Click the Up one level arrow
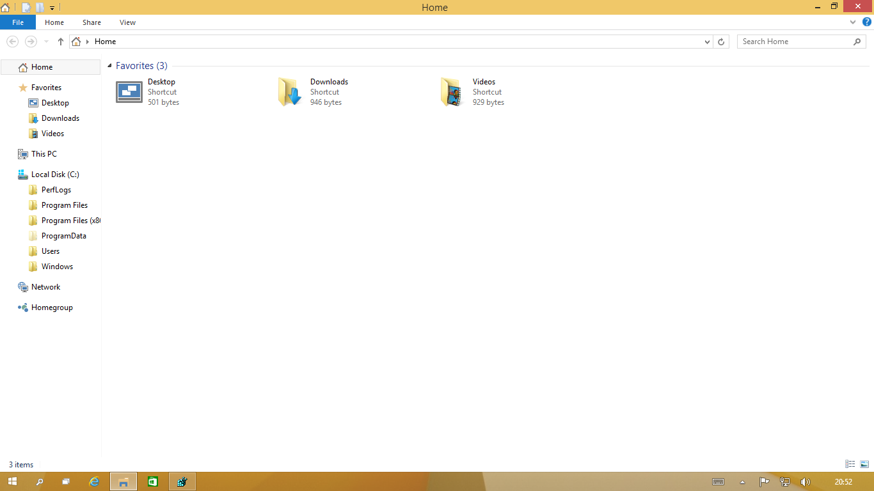This screenshot has height=491, width=874. coord(60,41)
